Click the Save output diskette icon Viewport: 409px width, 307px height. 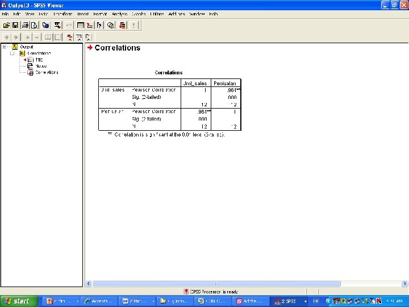(15, 25)
